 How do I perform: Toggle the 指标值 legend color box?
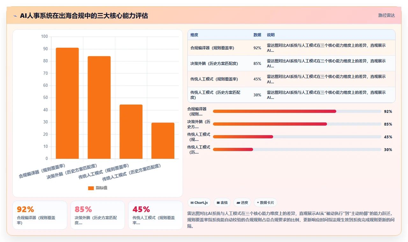(x=91, y=188)
